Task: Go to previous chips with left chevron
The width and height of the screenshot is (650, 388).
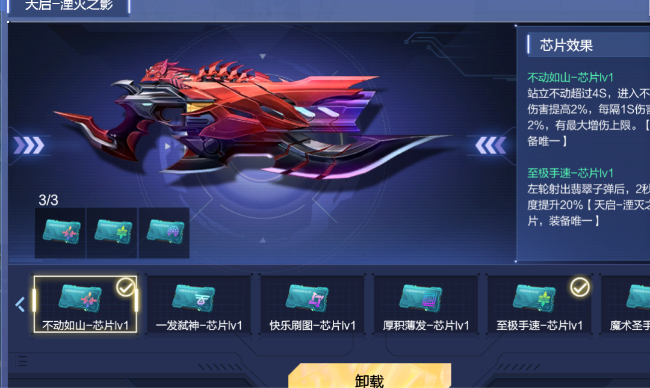Action: tap(20, 304)
